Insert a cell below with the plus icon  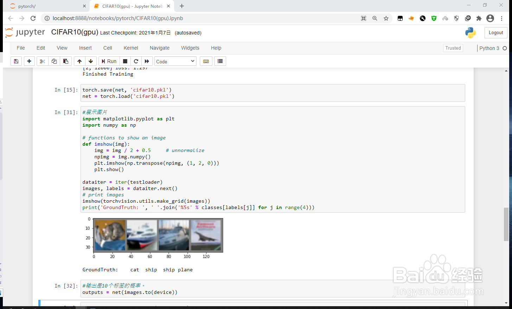pos(29,61)
